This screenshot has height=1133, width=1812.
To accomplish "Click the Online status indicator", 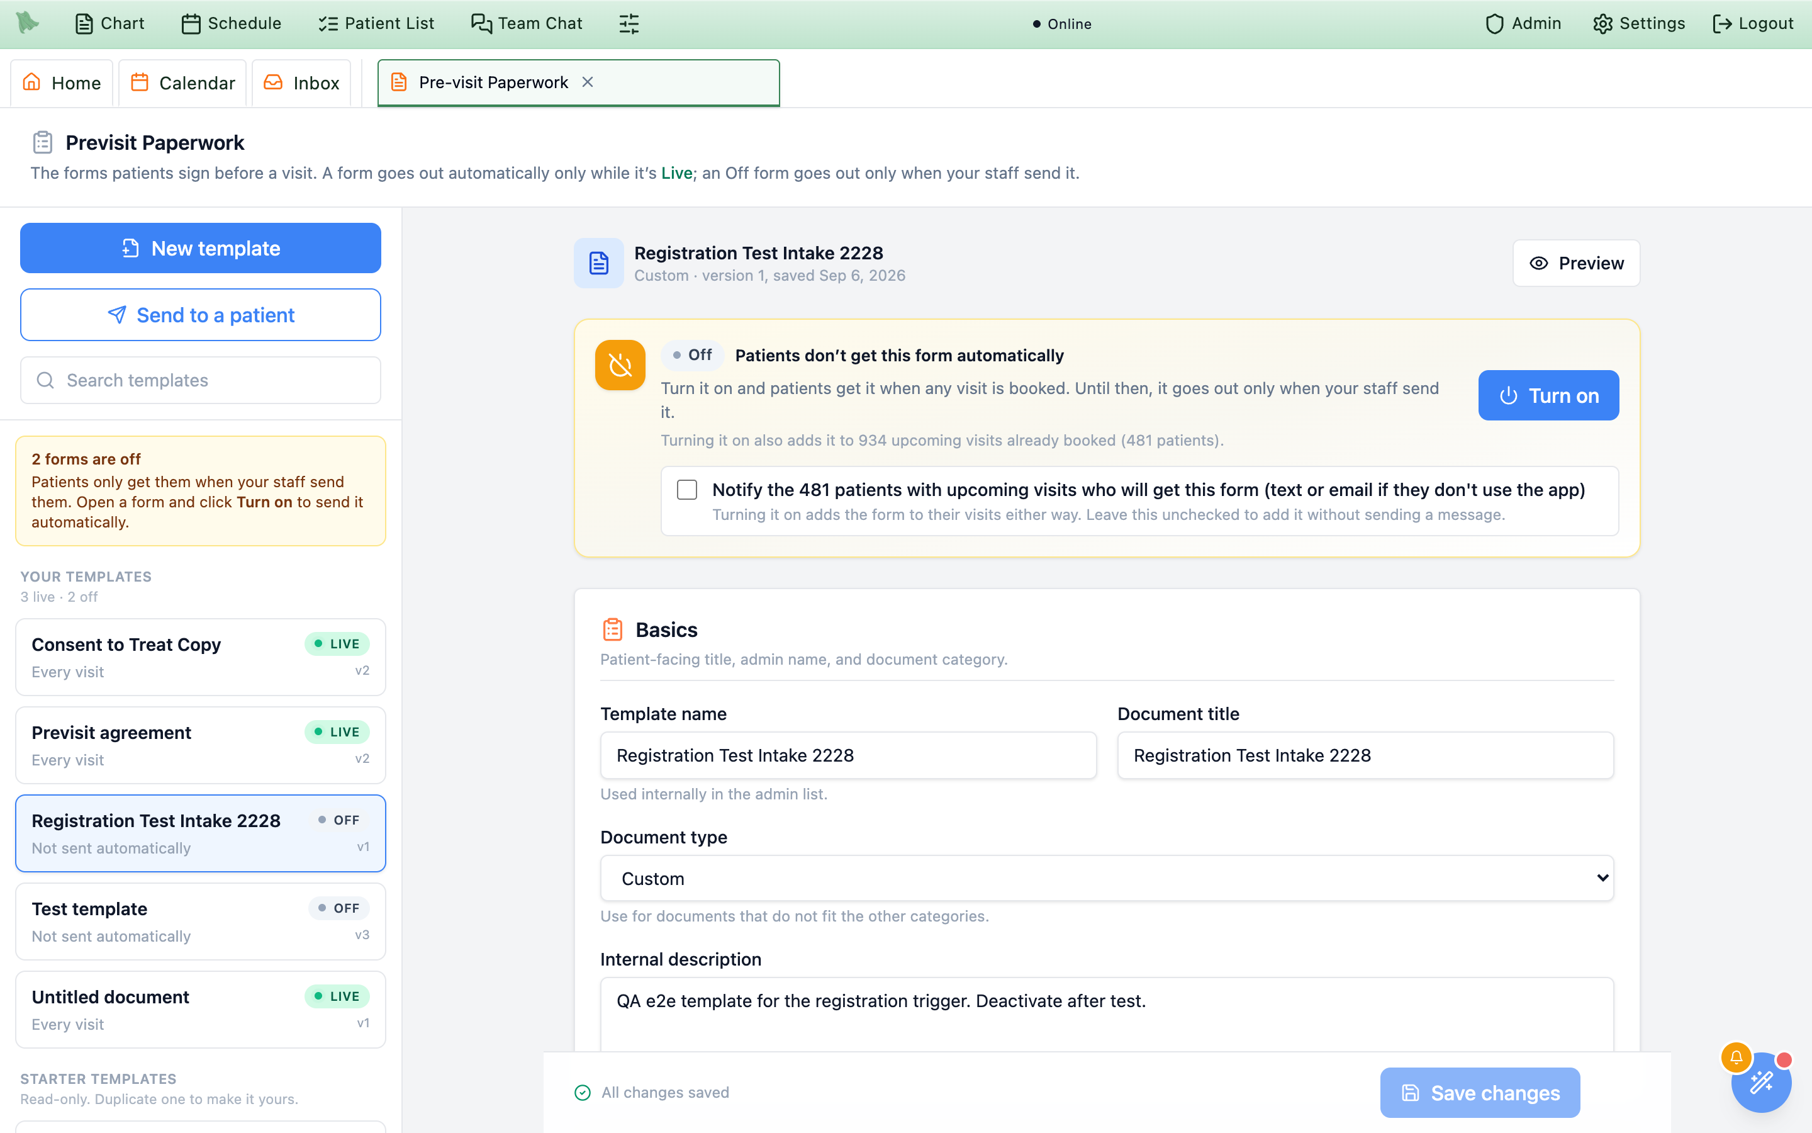I will [1062, 24].
